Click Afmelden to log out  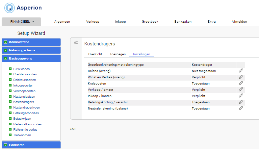pyautogui.click(x=239, y=22)
